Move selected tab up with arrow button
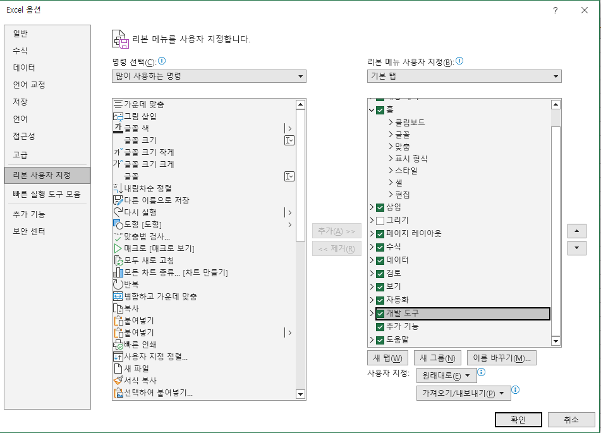The image size is (601, 433). [x=577, y=231]
